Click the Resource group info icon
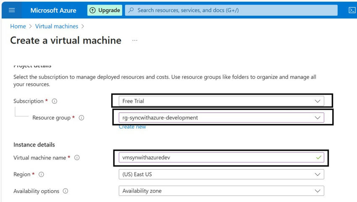The width and height of the screenshot is (357, 202). 81,118
